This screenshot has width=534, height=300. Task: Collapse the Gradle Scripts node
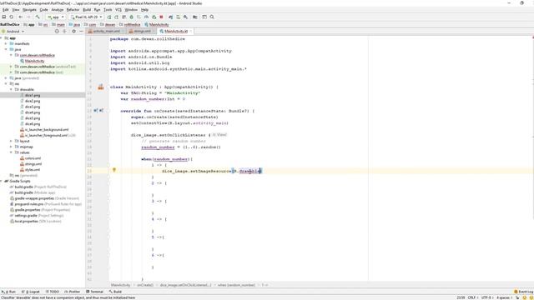pyautogui.click(x=2, y=181)
